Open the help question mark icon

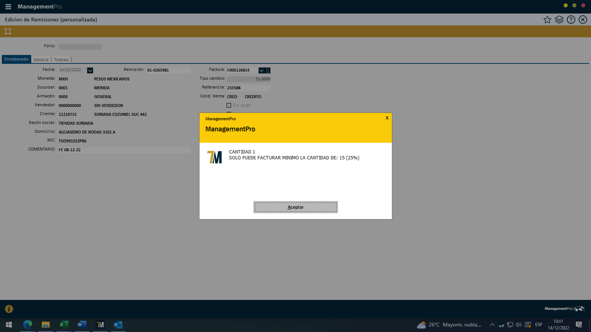click(571, 20)
